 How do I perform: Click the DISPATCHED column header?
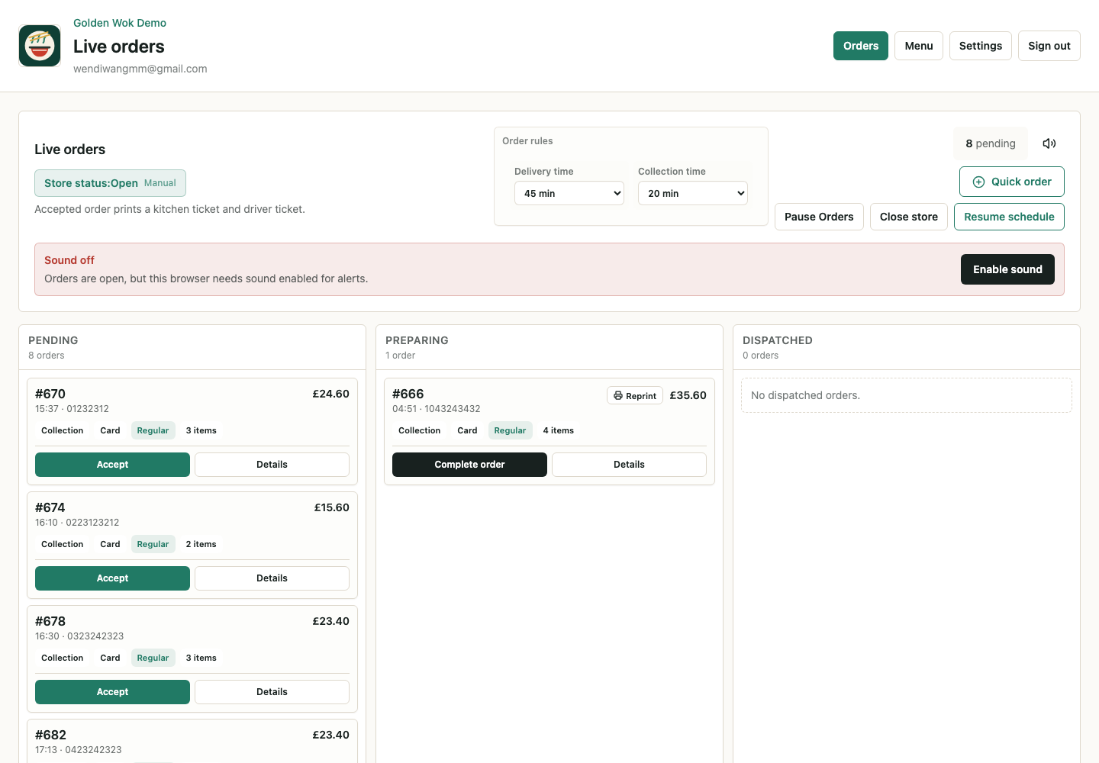tap(778, 340)
